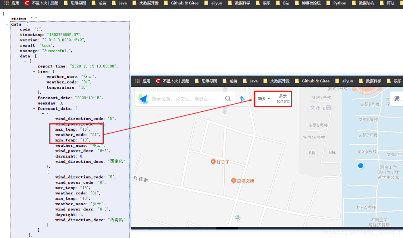Open the 前端 bookmark folder in top bar
Image resolution: width=403 pixels, height=238 pixels.
pos(99,3)
